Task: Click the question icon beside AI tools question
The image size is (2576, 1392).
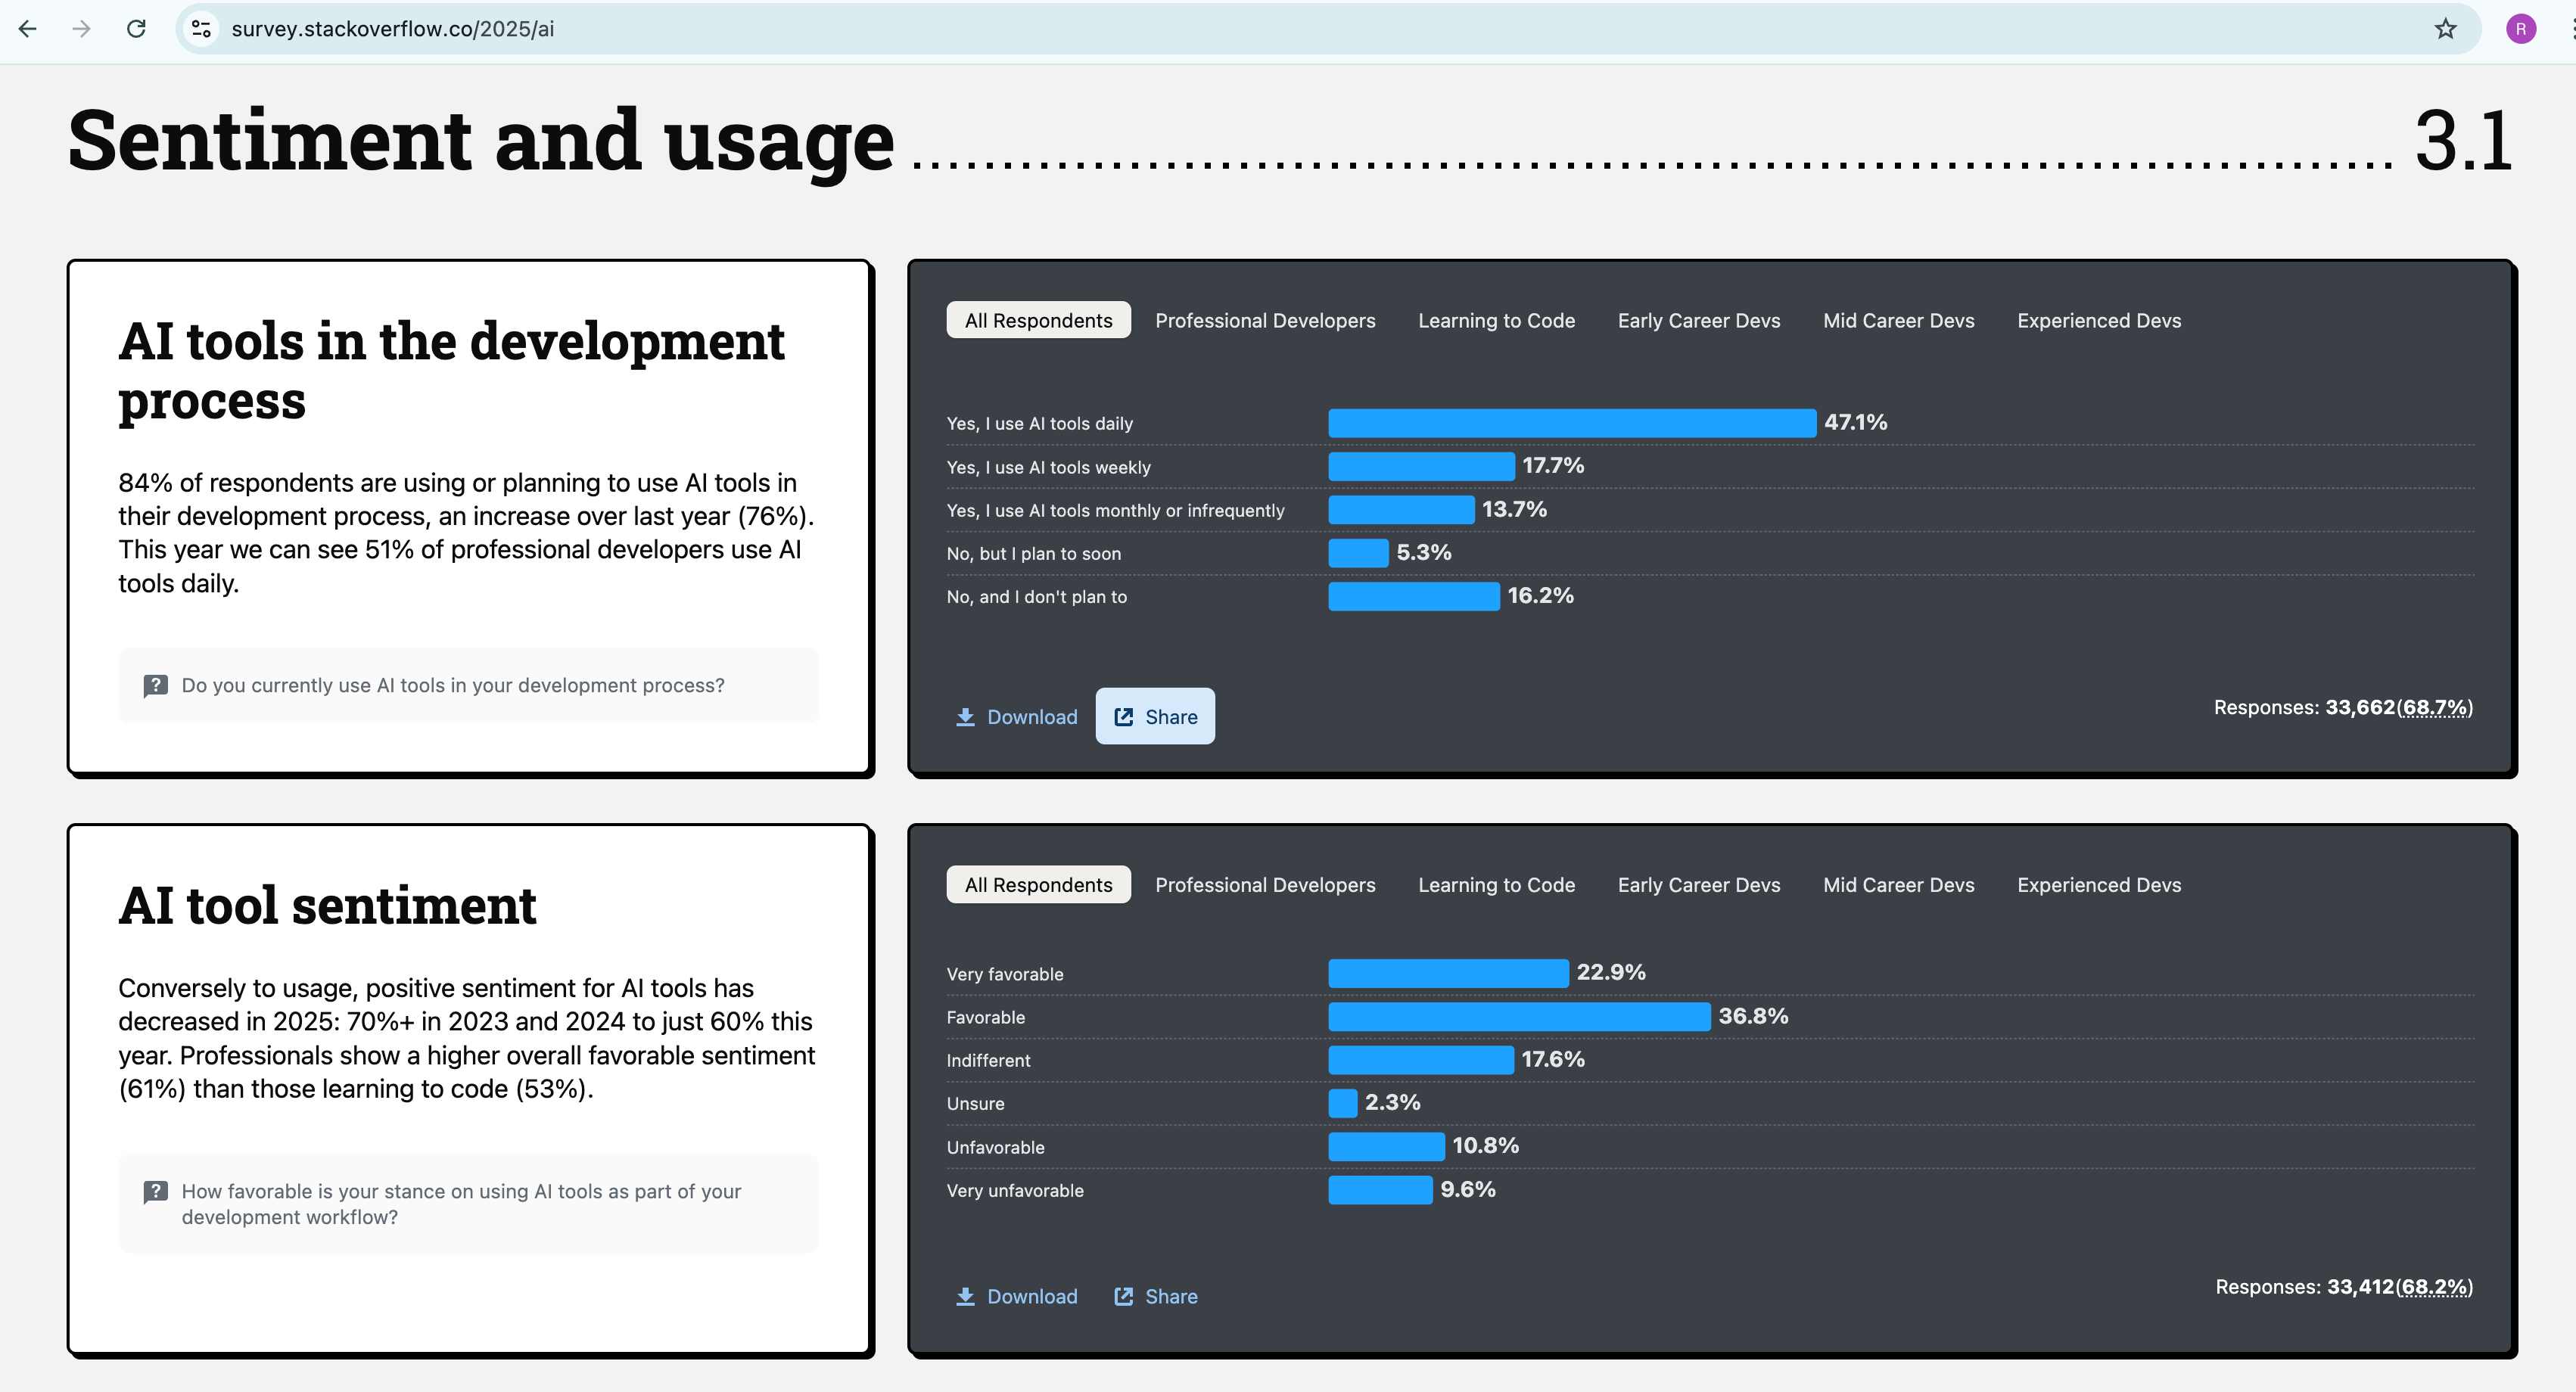Action: [155, 686]
